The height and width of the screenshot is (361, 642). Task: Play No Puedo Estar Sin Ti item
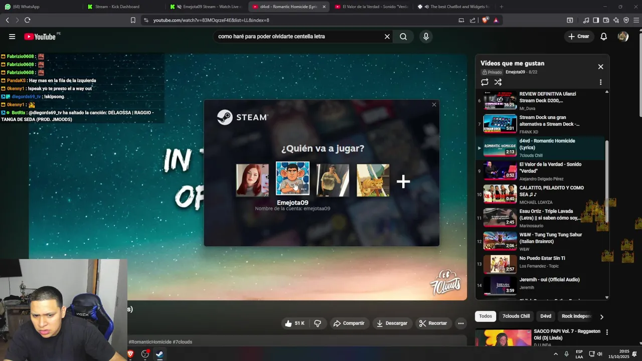[540, 264]
